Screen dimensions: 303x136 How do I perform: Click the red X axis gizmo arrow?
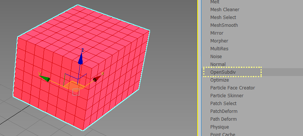pyautogui.click(x=98, y=78)
